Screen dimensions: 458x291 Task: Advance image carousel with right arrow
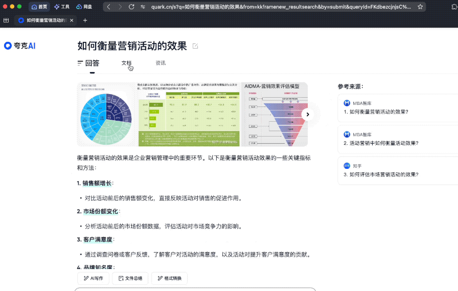(x=307, y=115)
